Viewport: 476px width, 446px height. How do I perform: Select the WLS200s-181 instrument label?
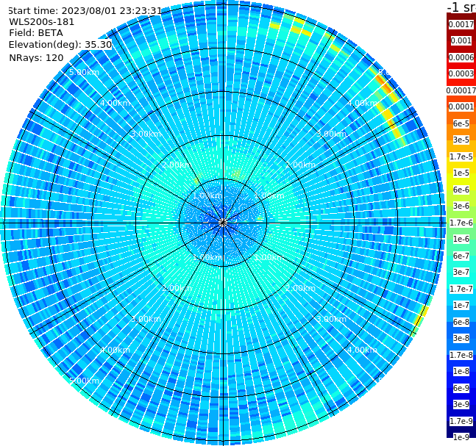click(x=42, y=22)
